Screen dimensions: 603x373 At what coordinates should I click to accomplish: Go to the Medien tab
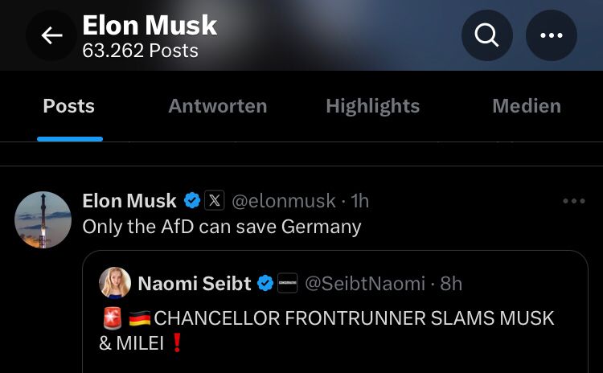(x=527, y=106)
